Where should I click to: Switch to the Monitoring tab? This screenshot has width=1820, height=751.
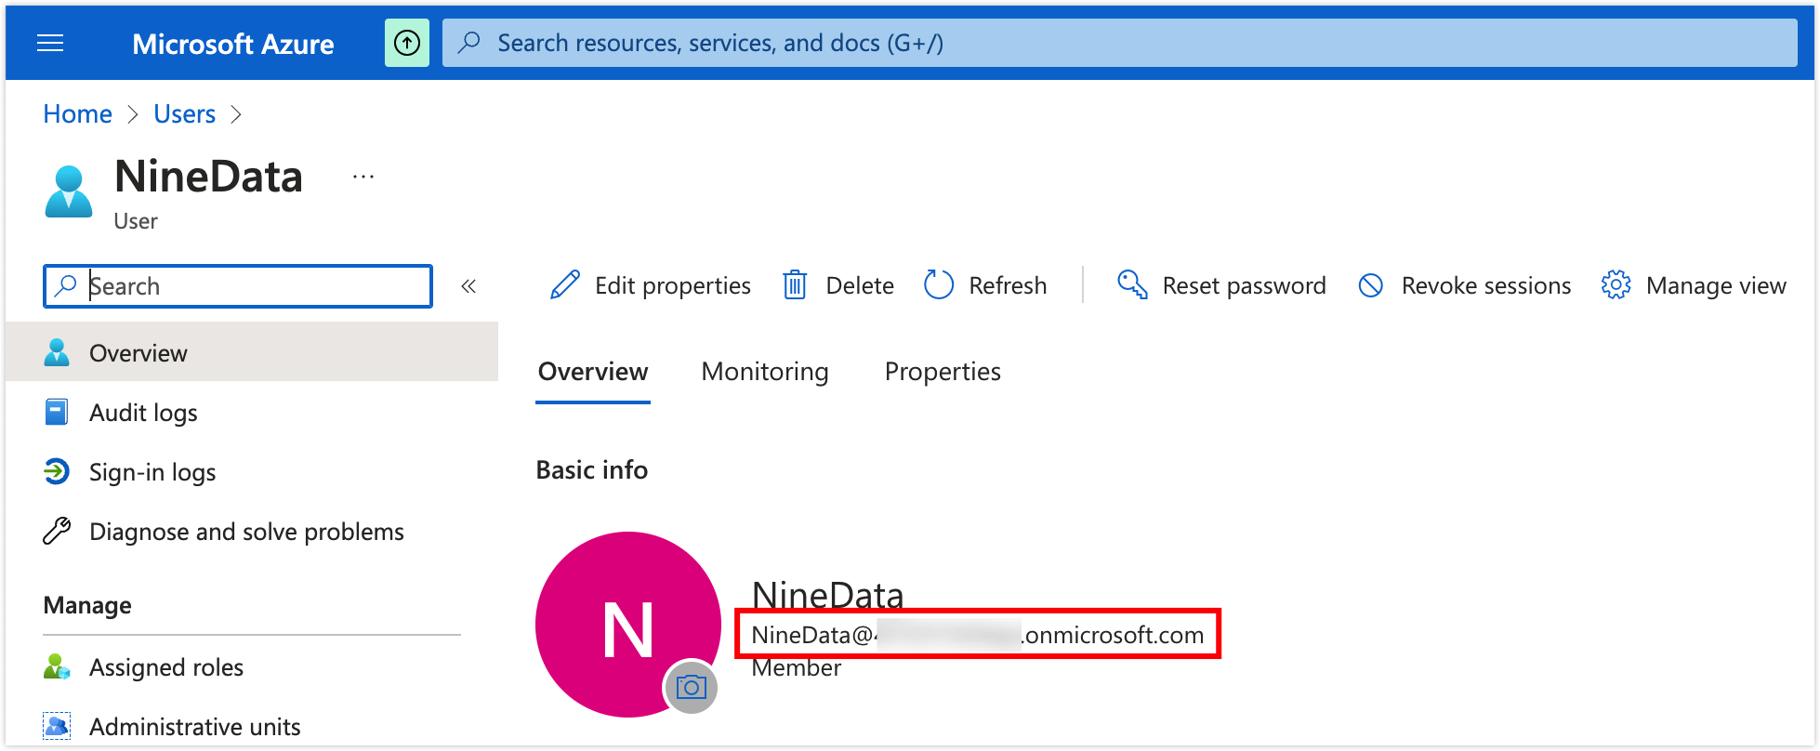pyautogui.click(x=765, y=372)
